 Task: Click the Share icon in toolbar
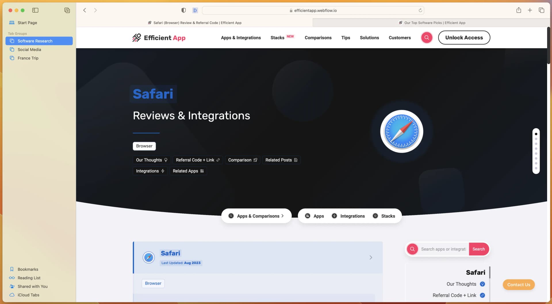pyautogui.click(x=518, y=10)
